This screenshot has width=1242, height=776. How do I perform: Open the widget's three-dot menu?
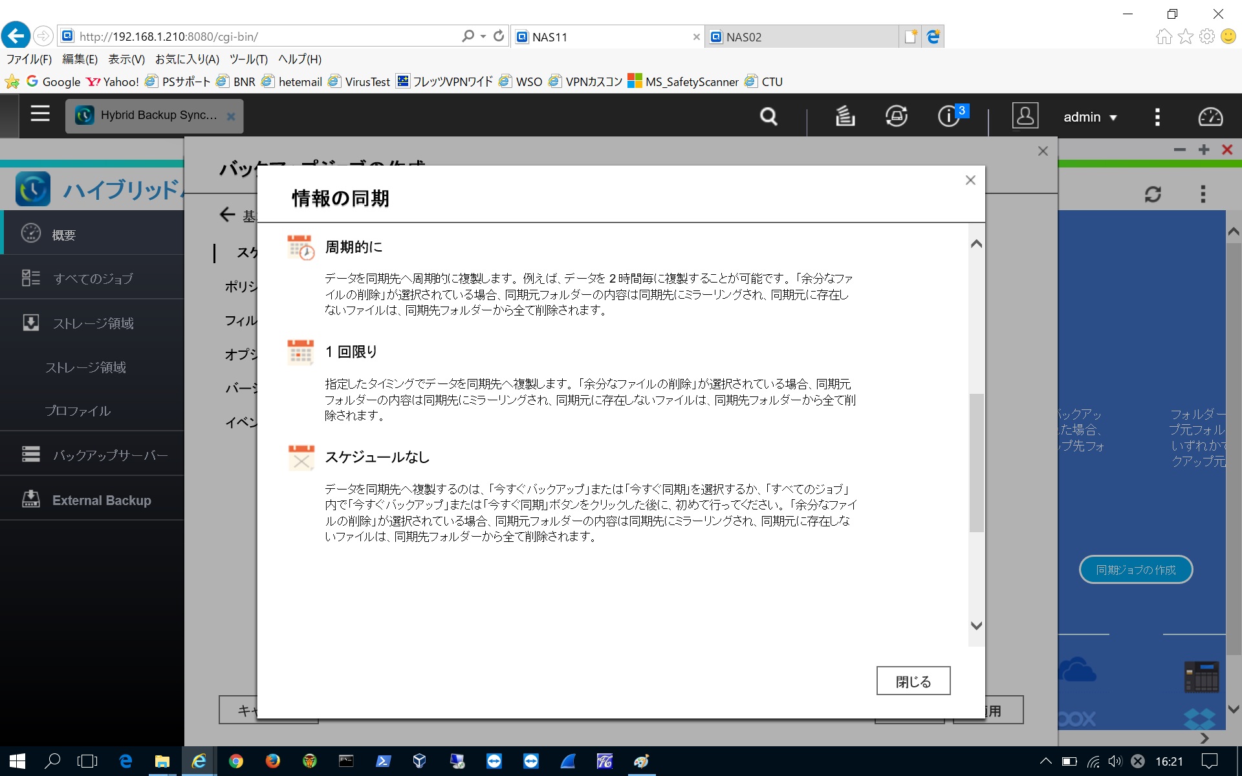click(1203, 193)
